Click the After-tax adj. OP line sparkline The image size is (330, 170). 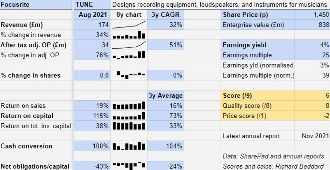[129, 45]
